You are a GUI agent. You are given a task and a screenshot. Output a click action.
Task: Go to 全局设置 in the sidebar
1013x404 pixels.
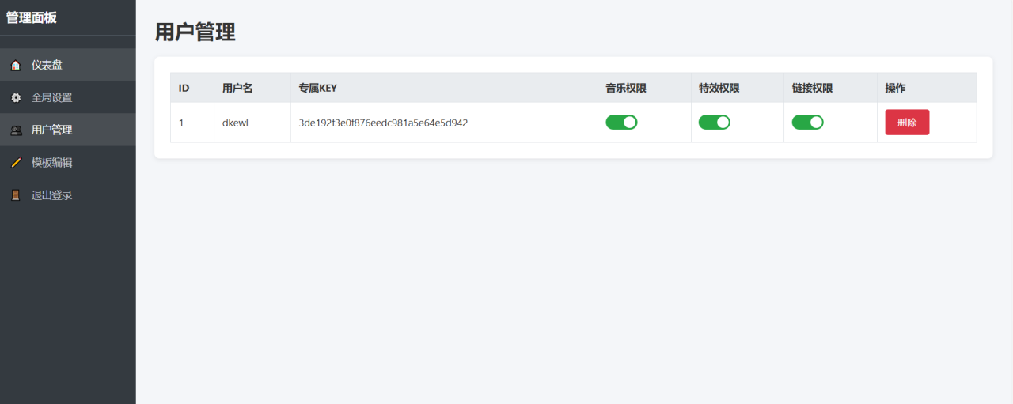pos(51,98)
